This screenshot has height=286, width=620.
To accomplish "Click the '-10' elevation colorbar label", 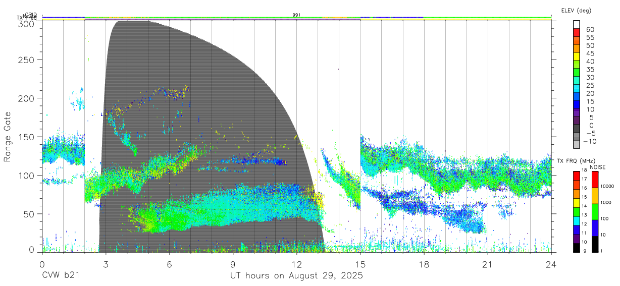I will [x=589, y=142].
